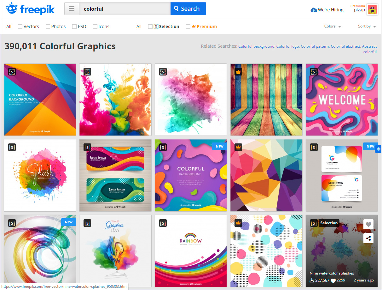Open Colorful logo related search

click(287, 46)
